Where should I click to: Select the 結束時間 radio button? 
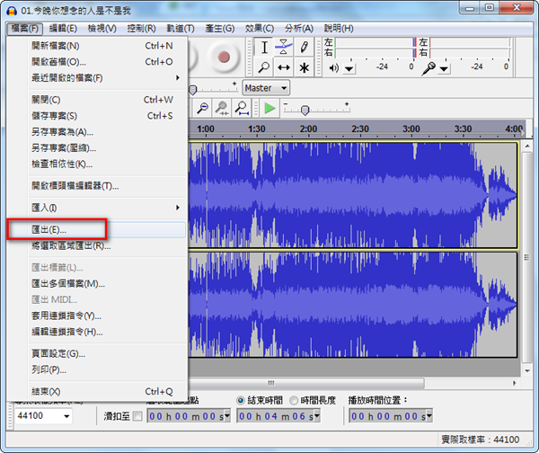tap(241, 400)
